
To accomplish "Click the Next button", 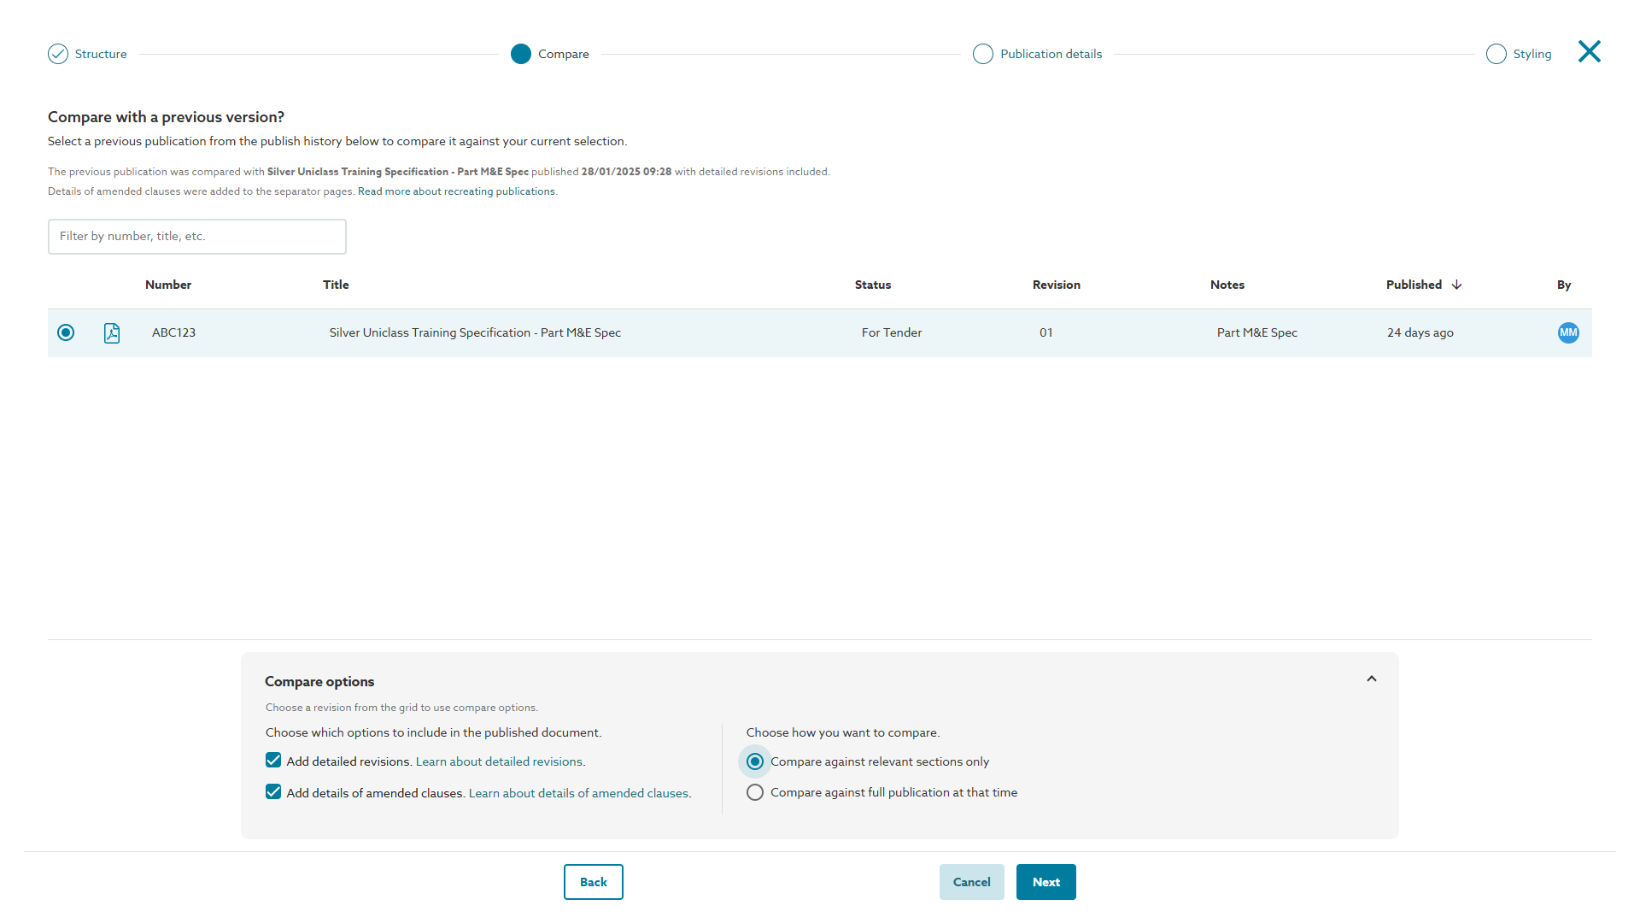I will [x=1045, y=882].
